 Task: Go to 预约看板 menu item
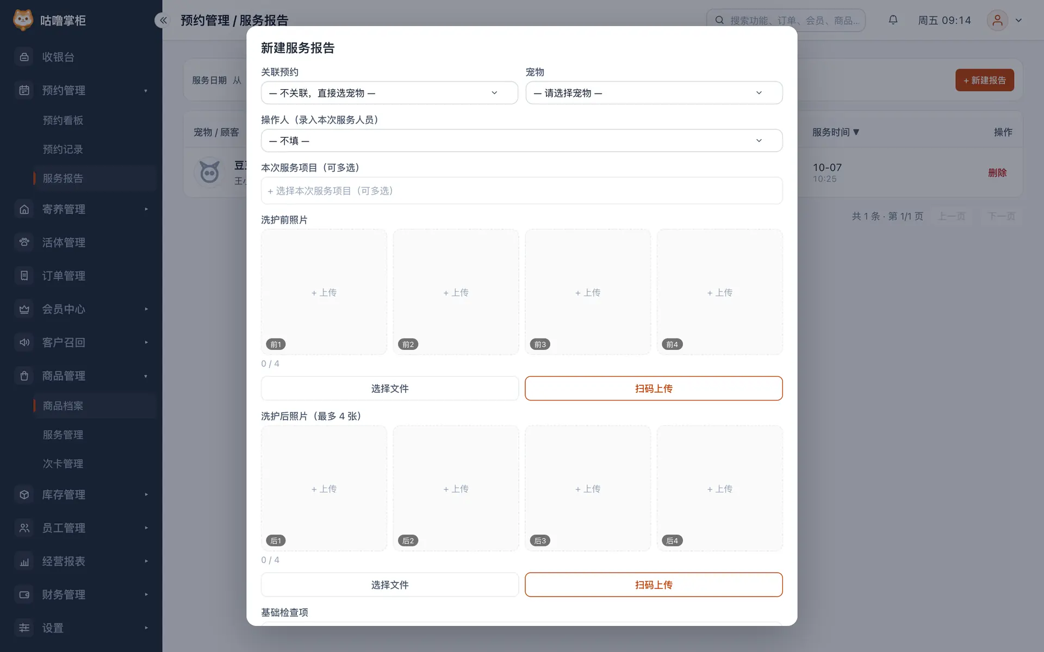[63, 120]
